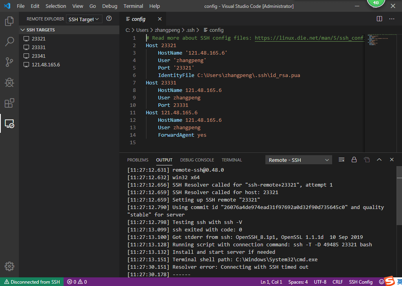Maximize the bottom panel with the chevron

coord(379,159)
